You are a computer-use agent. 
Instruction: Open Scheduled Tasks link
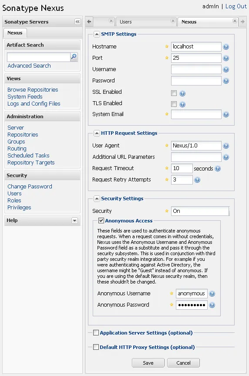pyautogui.click(x=28, y=155)
